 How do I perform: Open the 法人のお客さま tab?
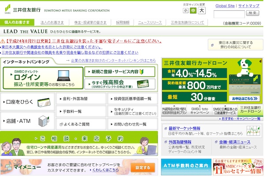(x=52, y=22)
